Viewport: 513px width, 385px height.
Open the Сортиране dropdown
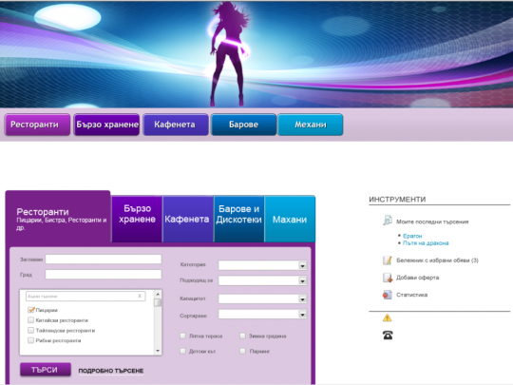(262, 315)
